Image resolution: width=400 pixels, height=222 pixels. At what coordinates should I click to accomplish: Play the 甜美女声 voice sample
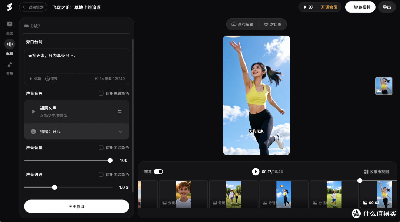pos(33,112)
